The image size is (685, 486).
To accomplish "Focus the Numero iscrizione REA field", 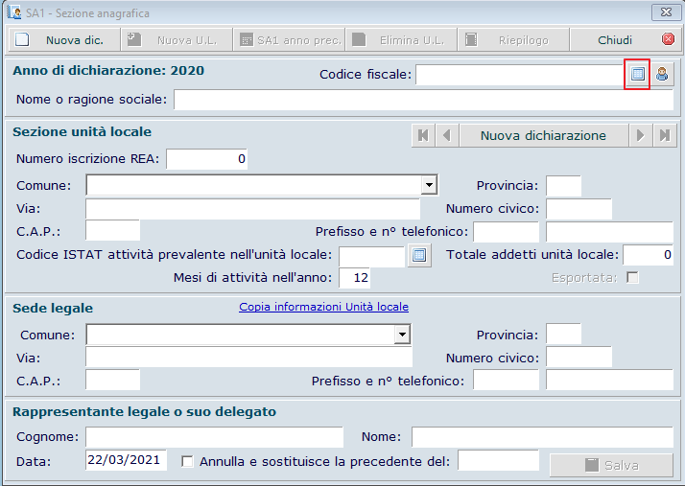I will click(x=207, y=159).
